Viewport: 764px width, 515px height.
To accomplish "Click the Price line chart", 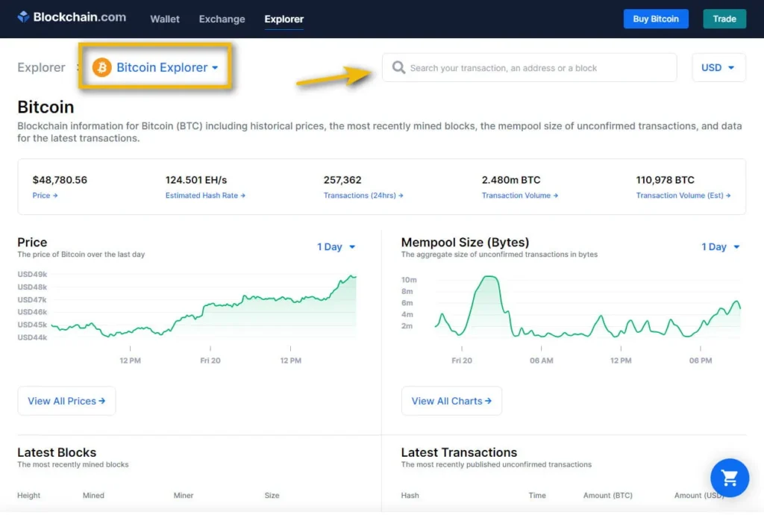I will (x=204, y=306).
